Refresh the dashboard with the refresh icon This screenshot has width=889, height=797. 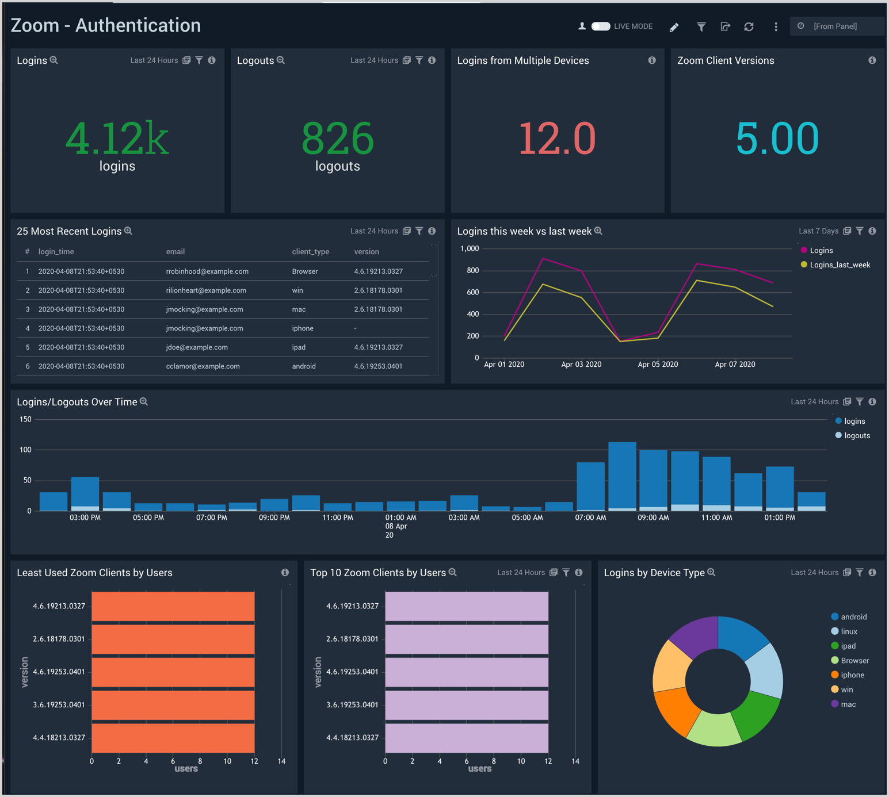pos(749,26)
